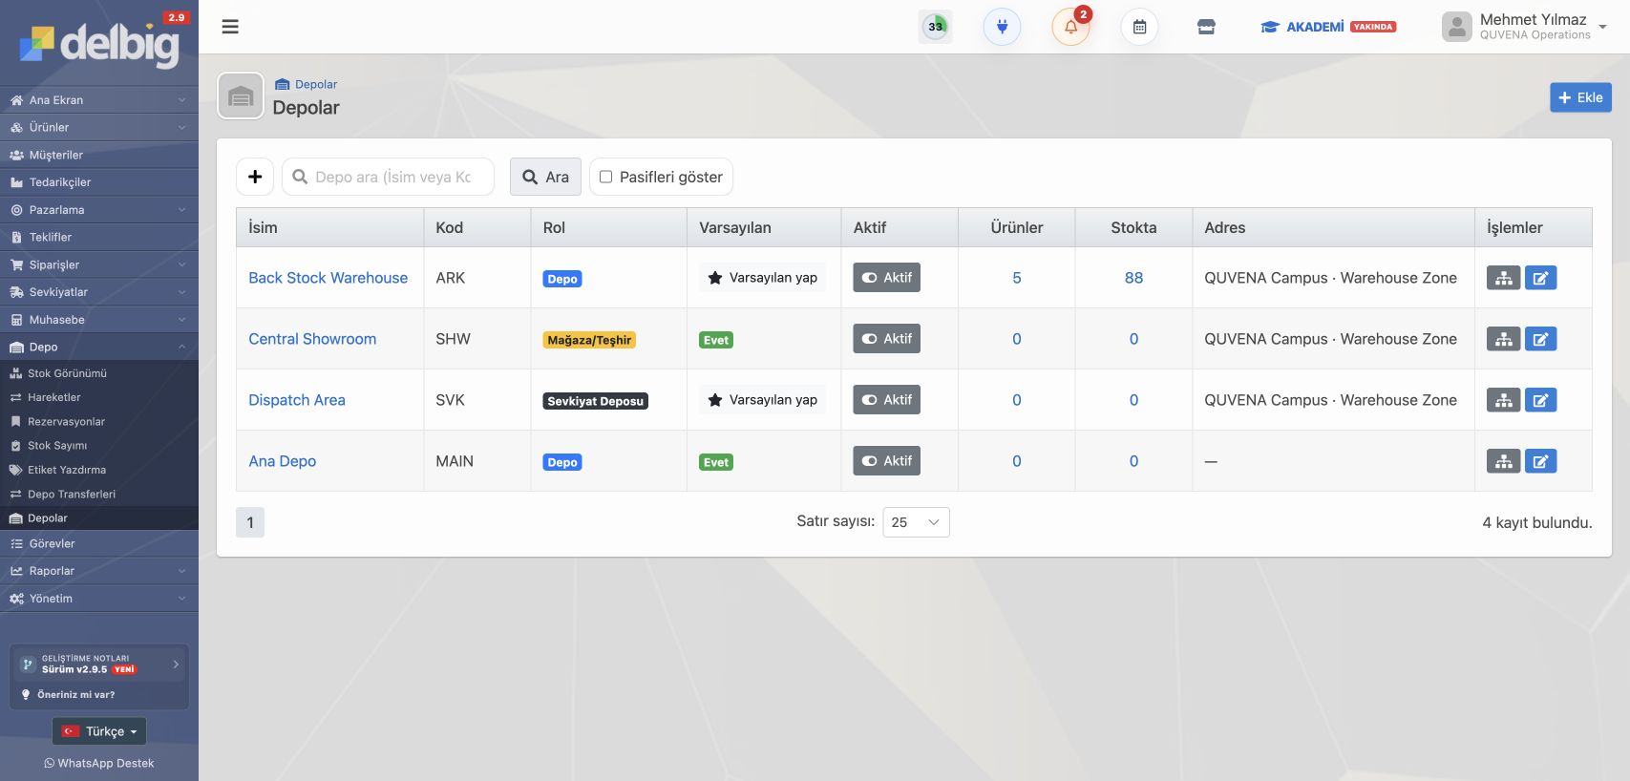Open the calendar icon in header

(1139, 27)
